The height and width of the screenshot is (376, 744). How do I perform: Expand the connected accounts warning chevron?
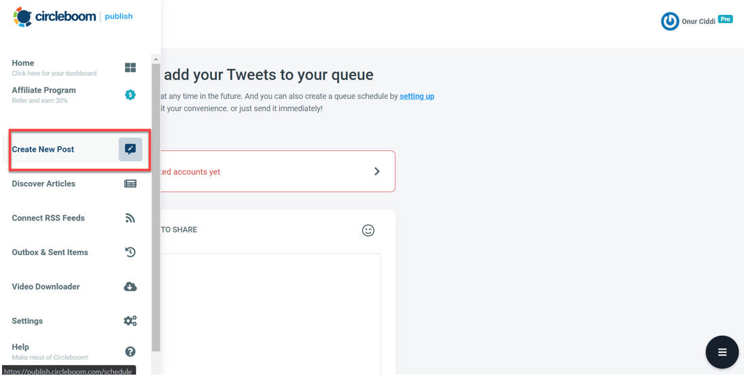(x=376, y=171)
